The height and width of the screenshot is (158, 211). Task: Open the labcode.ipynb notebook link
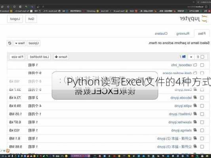click(x=181, y=98)
